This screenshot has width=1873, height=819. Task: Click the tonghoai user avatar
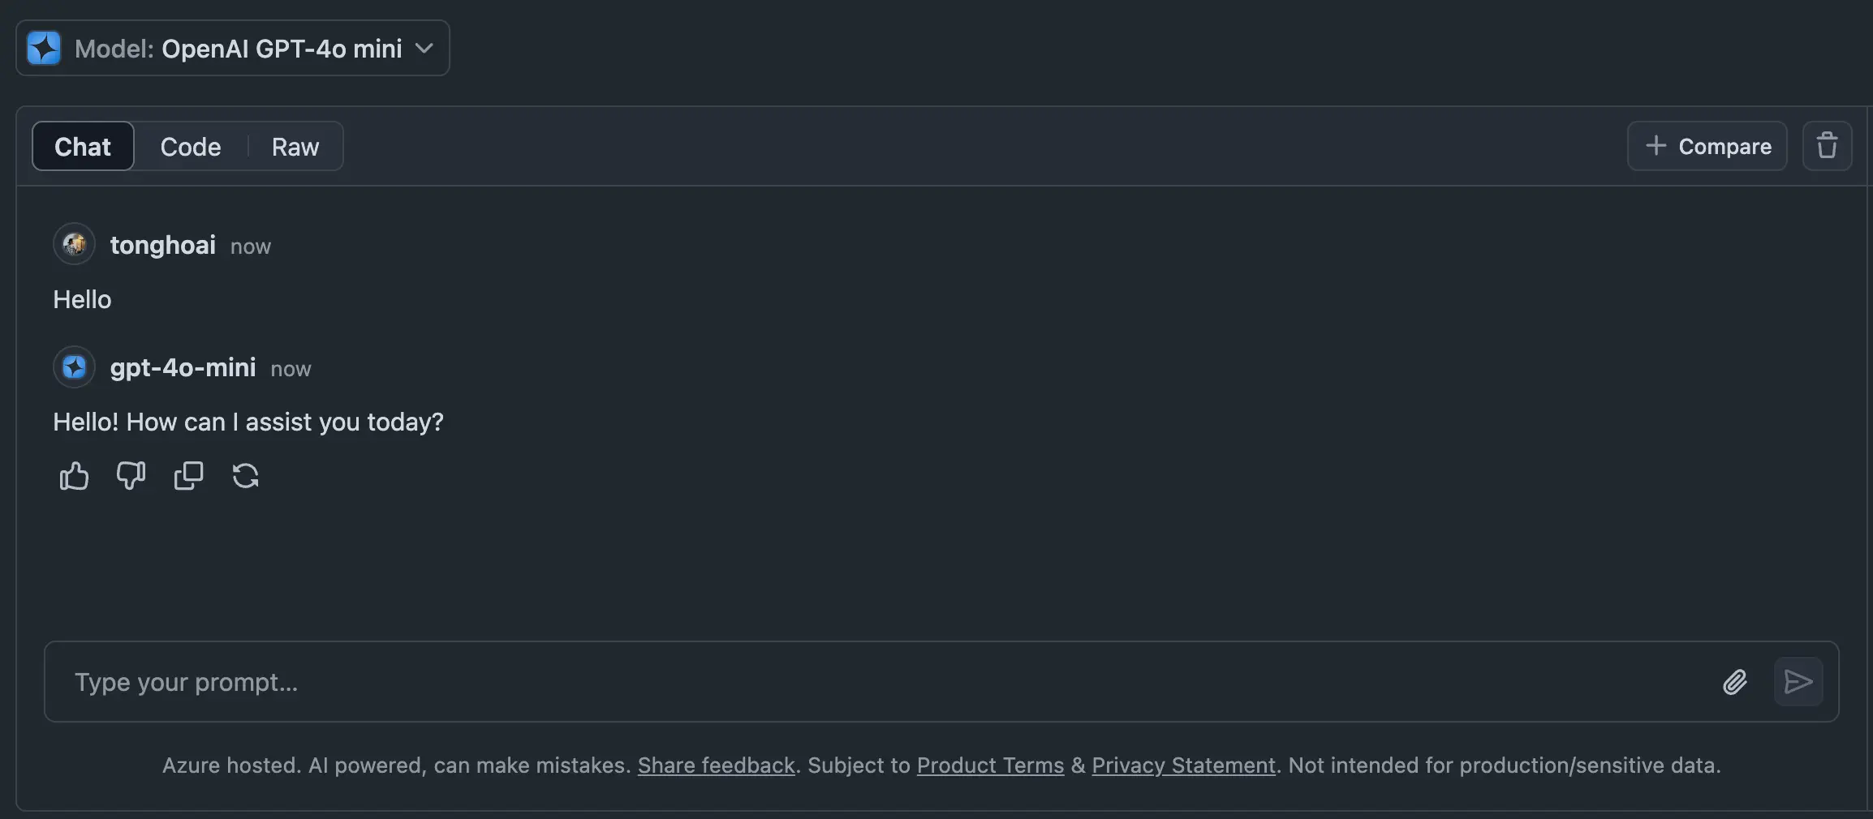coord(75,244)
